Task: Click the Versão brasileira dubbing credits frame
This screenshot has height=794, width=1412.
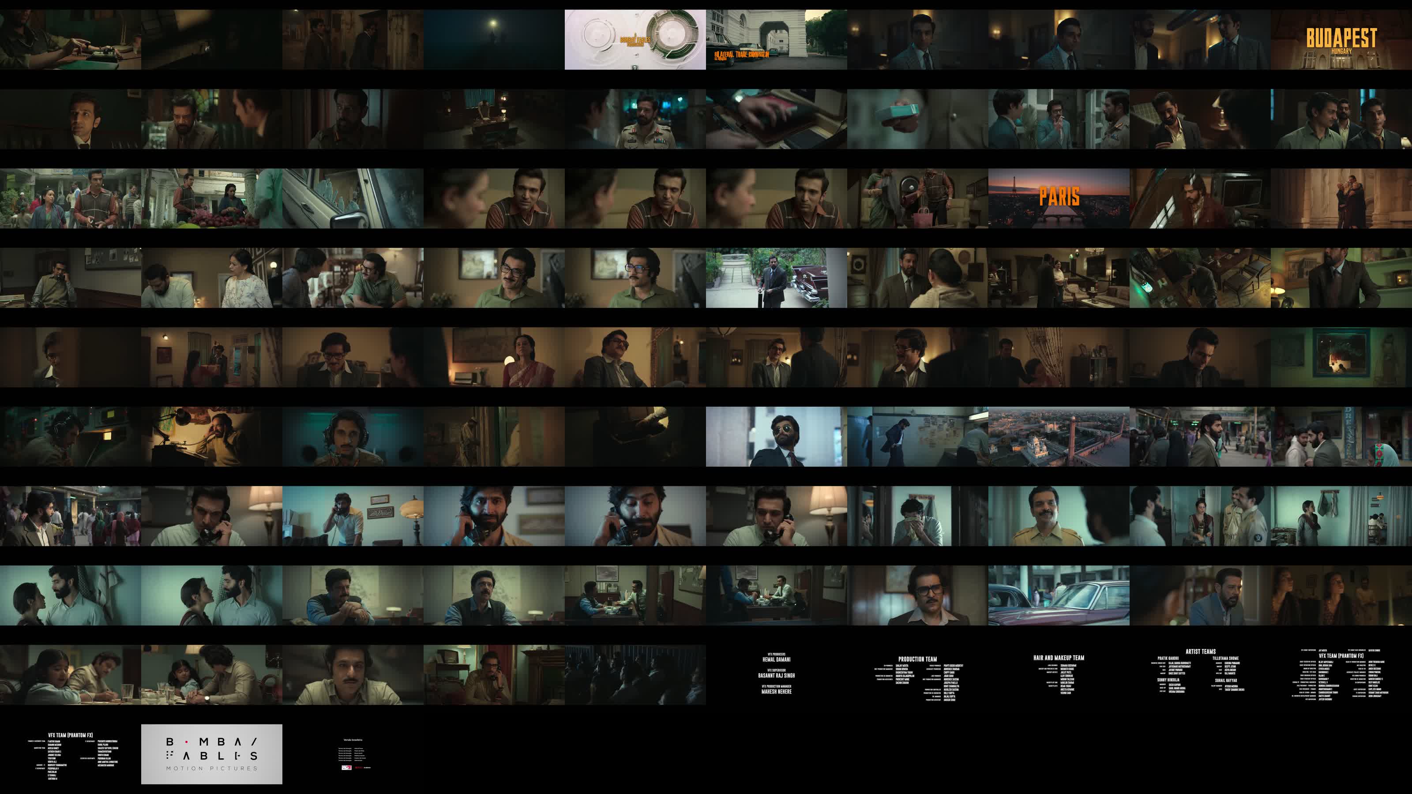Action: 353,754
